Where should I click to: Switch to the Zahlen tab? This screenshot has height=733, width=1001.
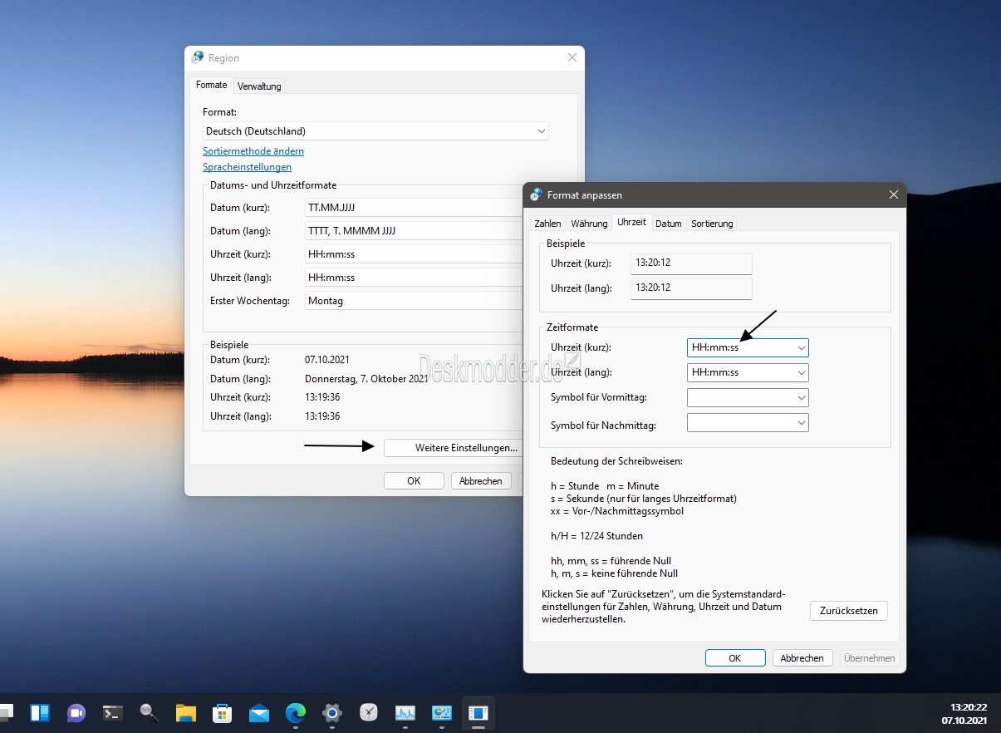pos(547,224)
